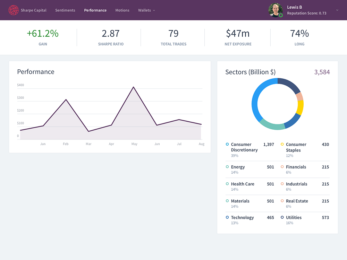Select the Performance navigation link
Viewport: 347px width, 260px height.
[95, 10]
